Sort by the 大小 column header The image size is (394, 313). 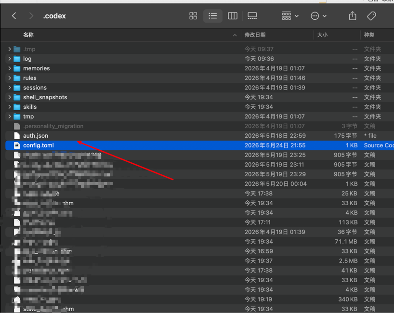pyautogui.click(x=322, y=35)
